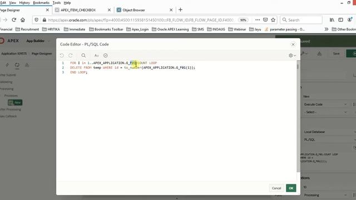The image size is (356, 200).
Task: Click the auto-complete icon in Code Editor
Action: tap(96, 56)
